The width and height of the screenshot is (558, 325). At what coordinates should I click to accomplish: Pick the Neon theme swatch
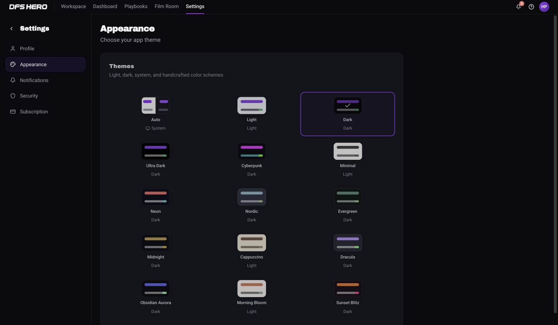click(x=155, y=197)
